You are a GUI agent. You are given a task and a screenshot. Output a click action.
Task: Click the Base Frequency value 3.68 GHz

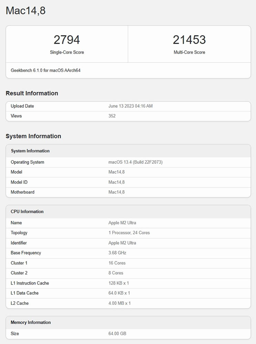click(117, 253)
